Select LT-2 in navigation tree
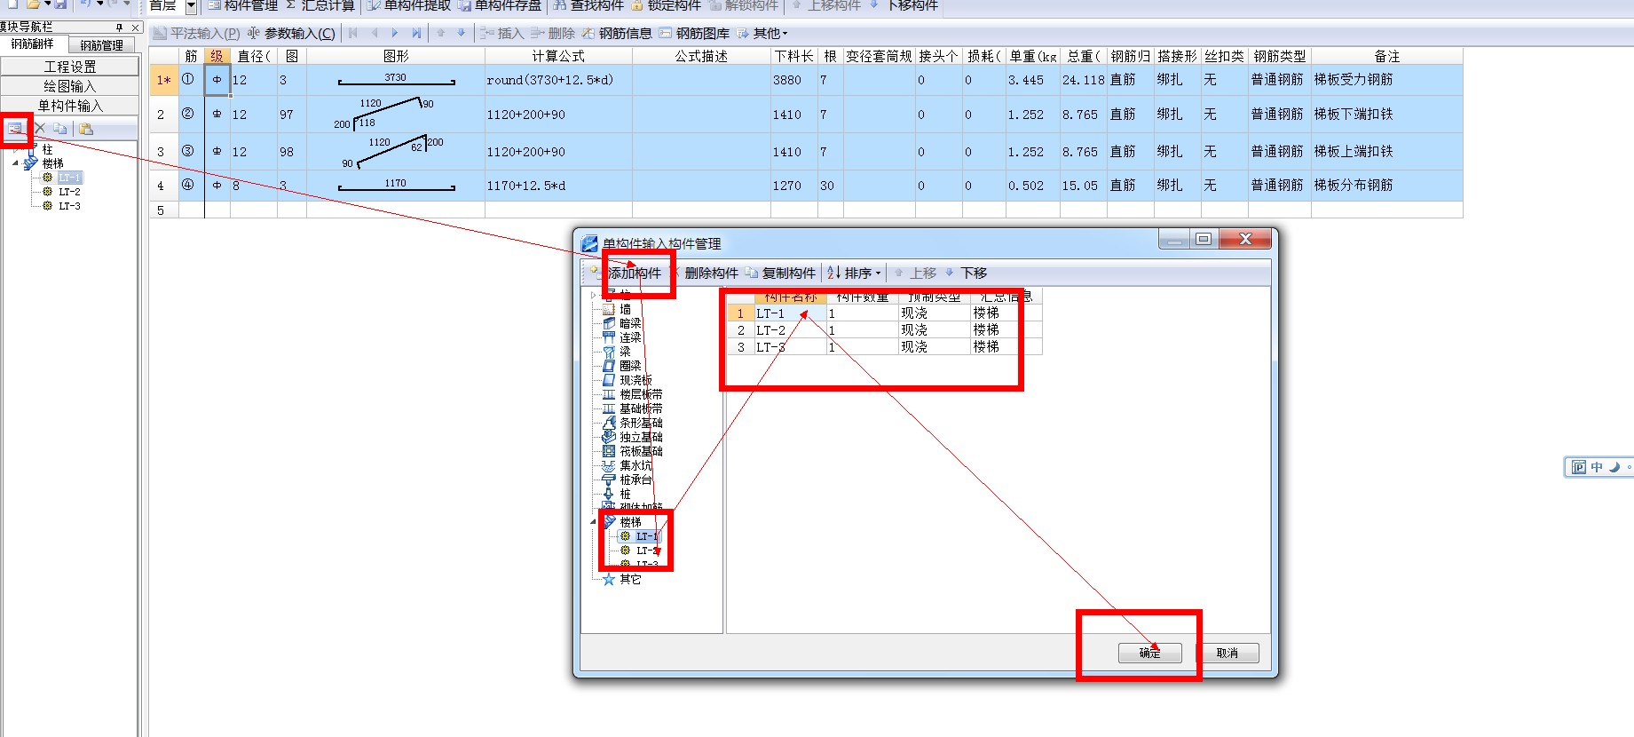Image resolution: width=1634 pixels, height=737 pixels. (x=69, y=192)
